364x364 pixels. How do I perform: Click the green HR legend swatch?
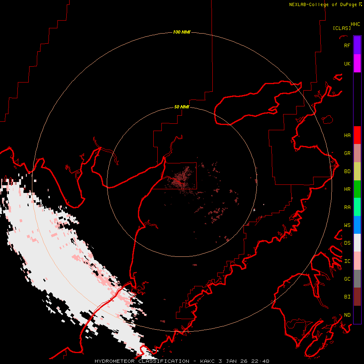[x=357, y=189]
